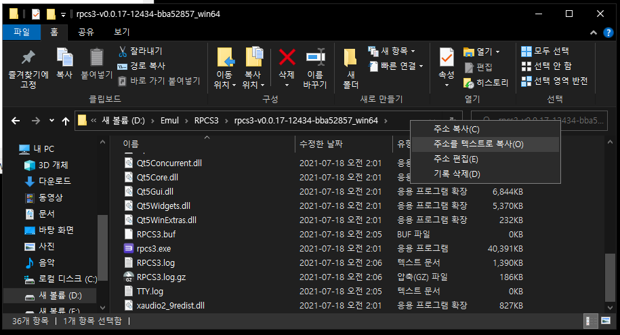The height and width of the screenshot is (335, 620).
Task: Switch to the 공유 ribbon tab
Action: [86, 32]
